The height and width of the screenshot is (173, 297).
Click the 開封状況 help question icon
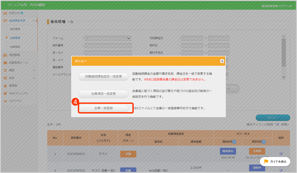[234, 142]
